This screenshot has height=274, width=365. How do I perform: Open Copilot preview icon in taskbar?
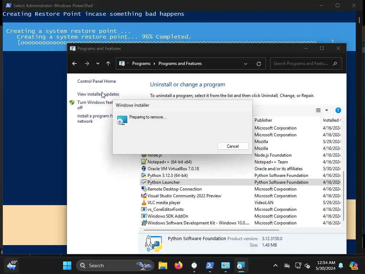point(354,265)
